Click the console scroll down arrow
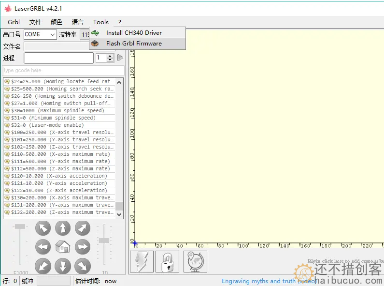The image size is (384, 286). coord(119,215)
